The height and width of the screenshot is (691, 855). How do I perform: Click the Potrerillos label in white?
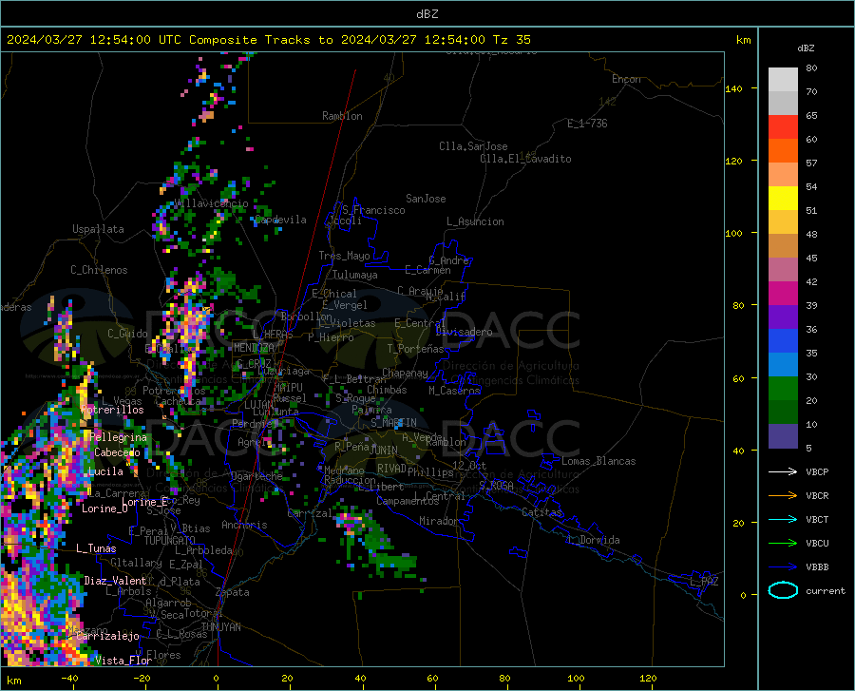pyautogui.click(x=112, y=410)
